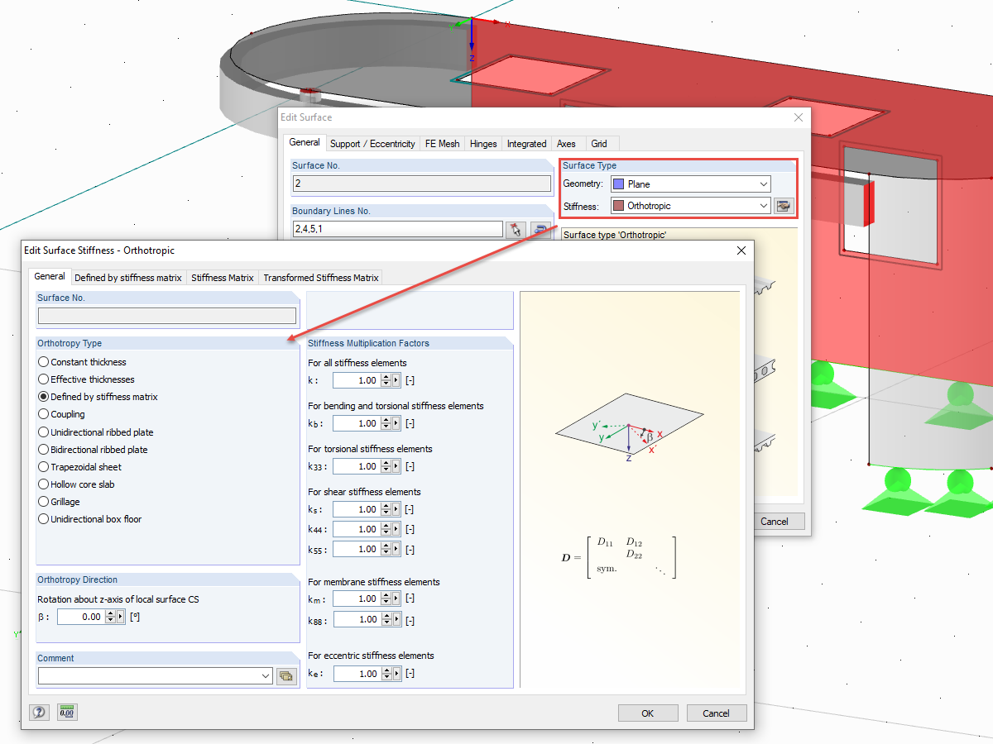Cancel the Edit Surface Stiffness dialog
993x744 pixels.
point(717,713)
